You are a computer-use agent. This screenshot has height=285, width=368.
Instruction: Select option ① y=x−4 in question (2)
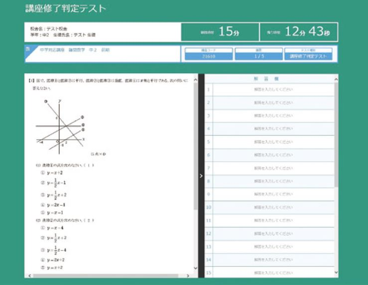click(x=52, y=228)
